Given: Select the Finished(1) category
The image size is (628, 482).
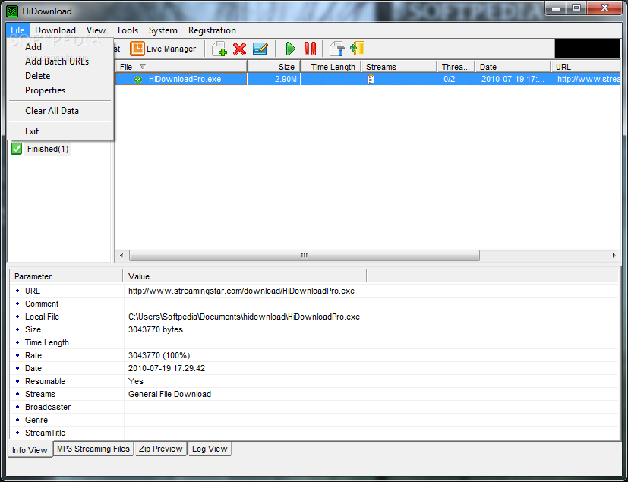Looking at the screenshot, I should (48, 149).
